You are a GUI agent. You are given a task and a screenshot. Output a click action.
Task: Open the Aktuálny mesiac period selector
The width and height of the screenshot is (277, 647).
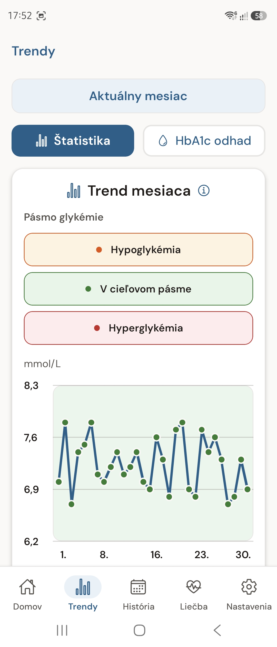[x=138, y=96]
